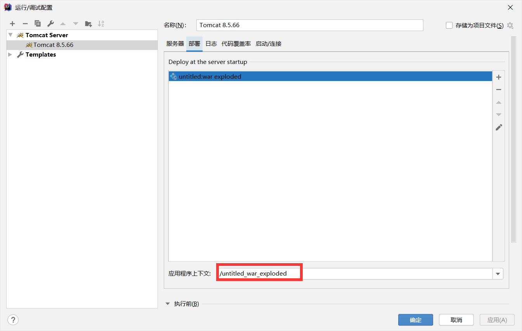This screenshot has height=331, width=522.
Task: Open the 启动/连接 tab
Action: pos(269,44)
